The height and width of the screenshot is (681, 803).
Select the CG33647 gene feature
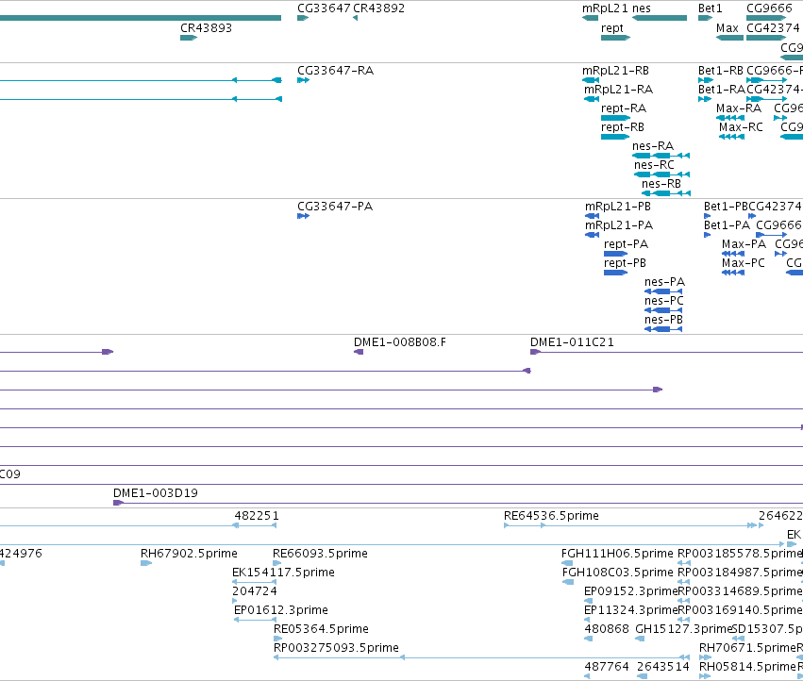(x=303, y=18)
